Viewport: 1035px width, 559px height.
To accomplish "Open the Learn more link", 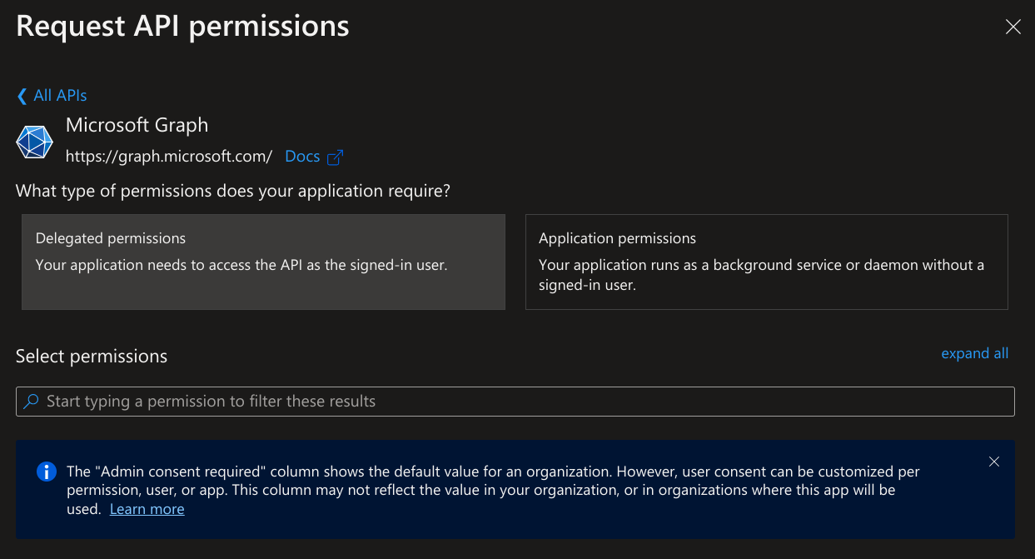I will click(x=147, y=509).
